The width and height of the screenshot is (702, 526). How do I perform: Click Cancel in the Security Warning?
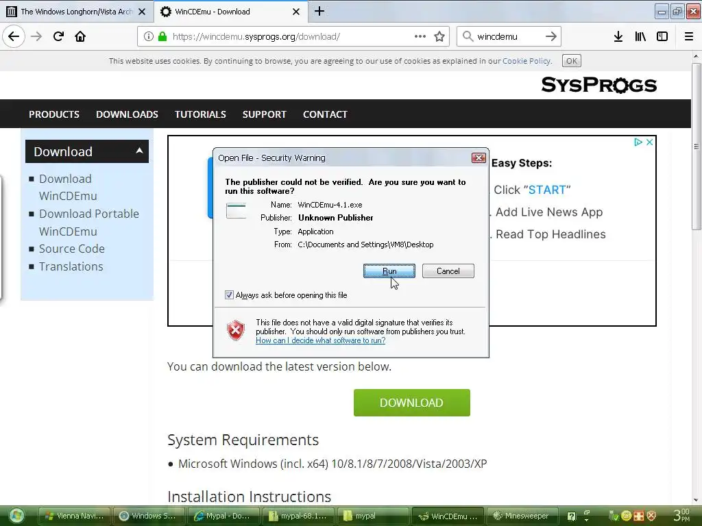448,271
